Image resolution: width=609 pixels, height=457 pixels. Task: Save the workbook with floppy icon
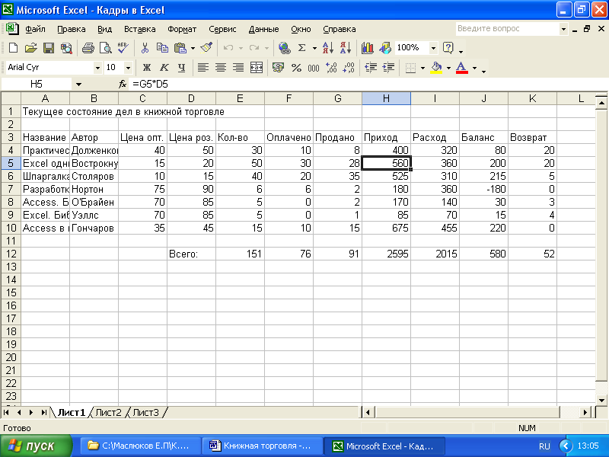click(49, 48)
